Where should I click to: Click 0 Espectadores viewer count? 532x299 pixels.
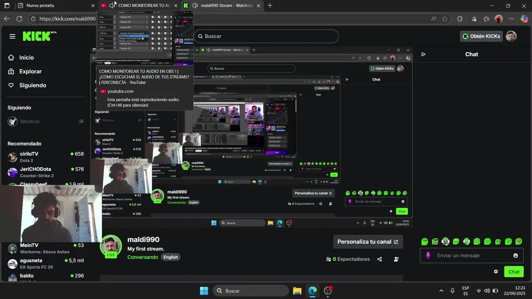tap(348, 259)
